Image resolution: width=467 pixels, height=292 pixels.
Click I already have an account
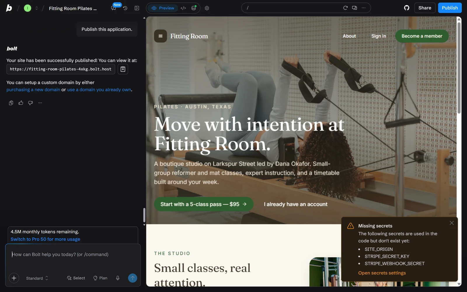tap(296, 204)
